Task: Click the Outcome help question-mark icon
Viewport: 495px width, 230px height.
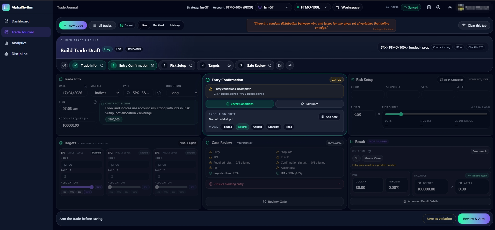Action: coord(369,151)
